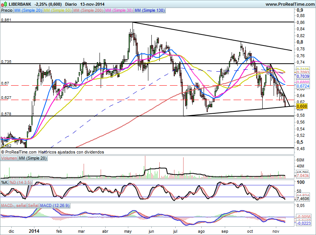
Task: Select the volume MM (Simple 20) label
Action: tap(32, 158)
